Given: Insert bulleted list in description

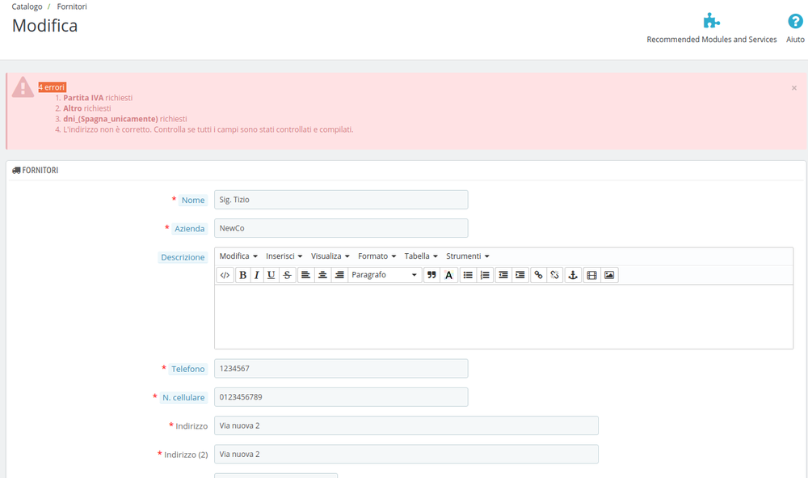Looking at the screenshot, I should point(468,275).
